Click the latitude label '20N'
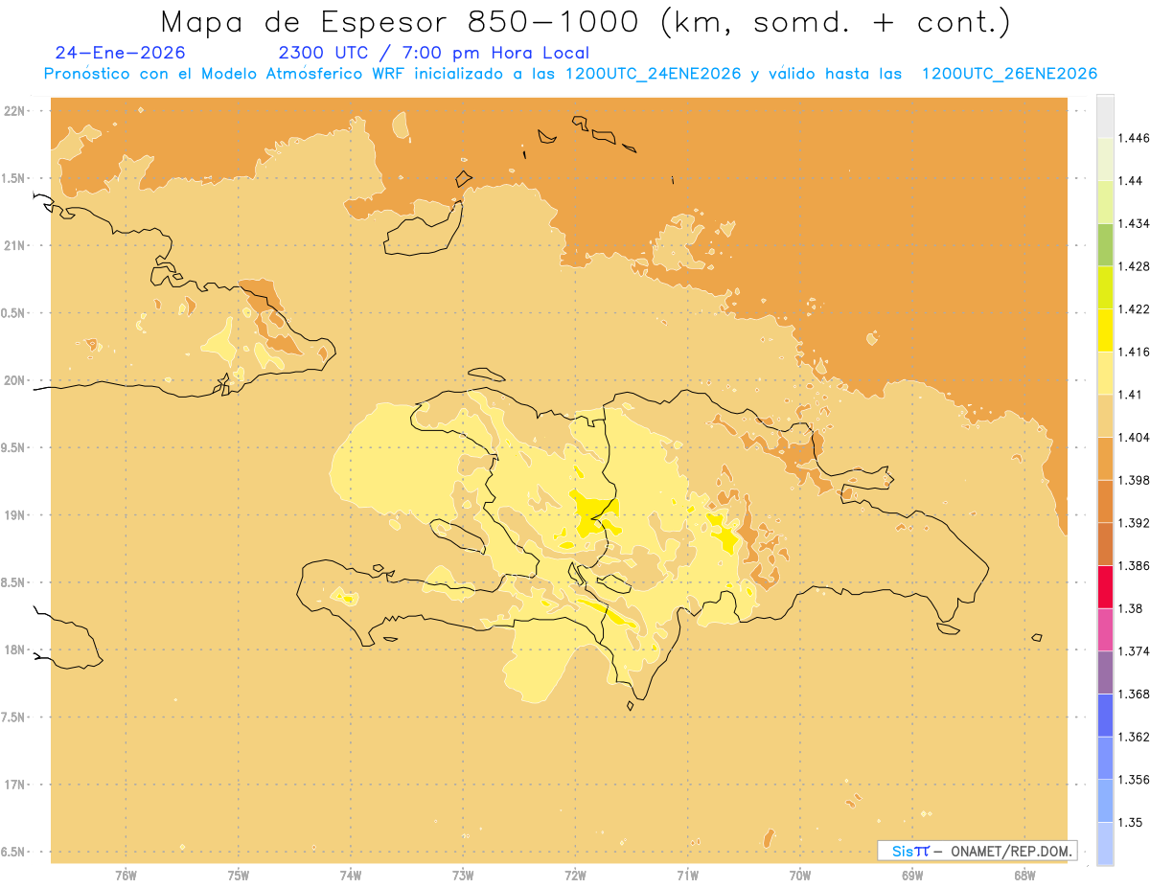Screen dimensions: 1150x888 coord(16,380)
